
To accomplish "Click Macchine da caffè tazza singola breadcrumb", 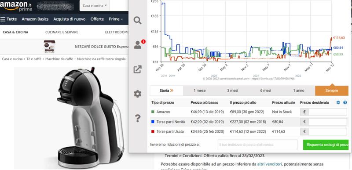I will [101, 59].
